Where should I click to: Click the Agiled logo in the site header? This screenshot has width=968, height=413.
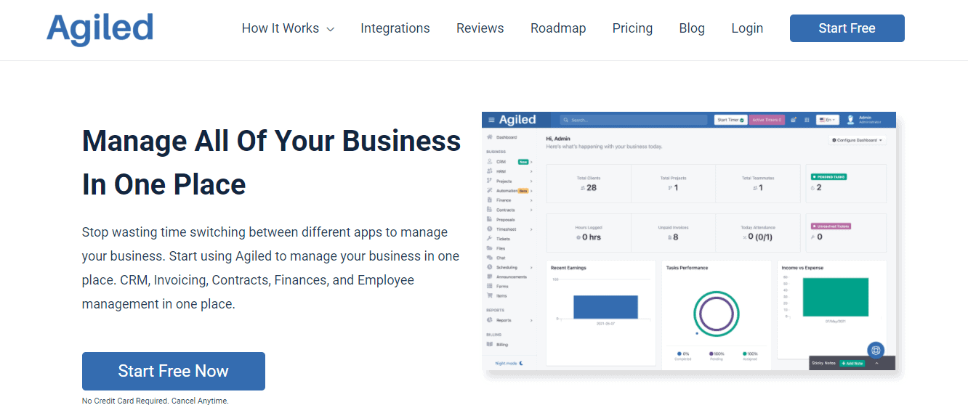tap(100, 28)
